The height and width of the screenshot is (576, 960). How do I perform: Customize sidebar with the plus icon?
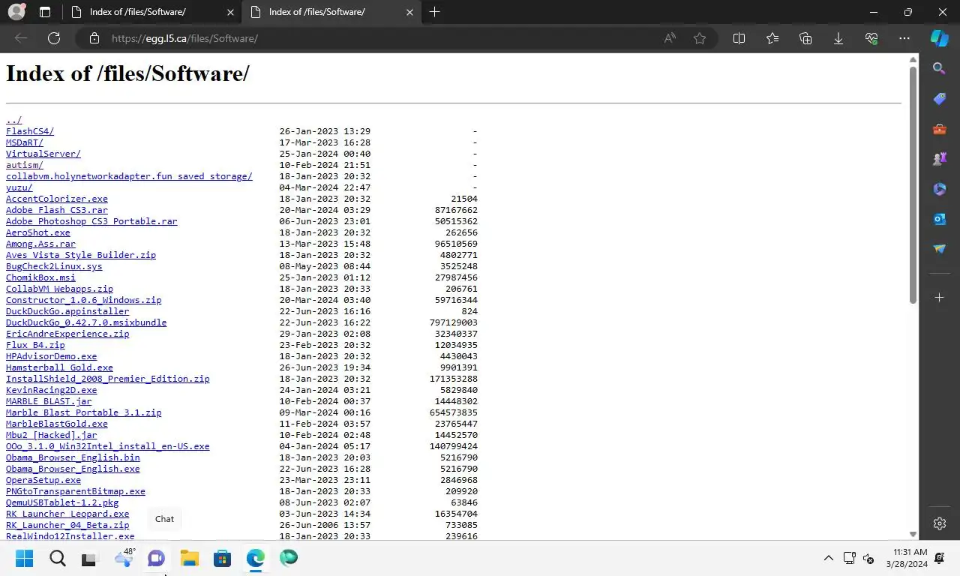(x=939, y=298)
